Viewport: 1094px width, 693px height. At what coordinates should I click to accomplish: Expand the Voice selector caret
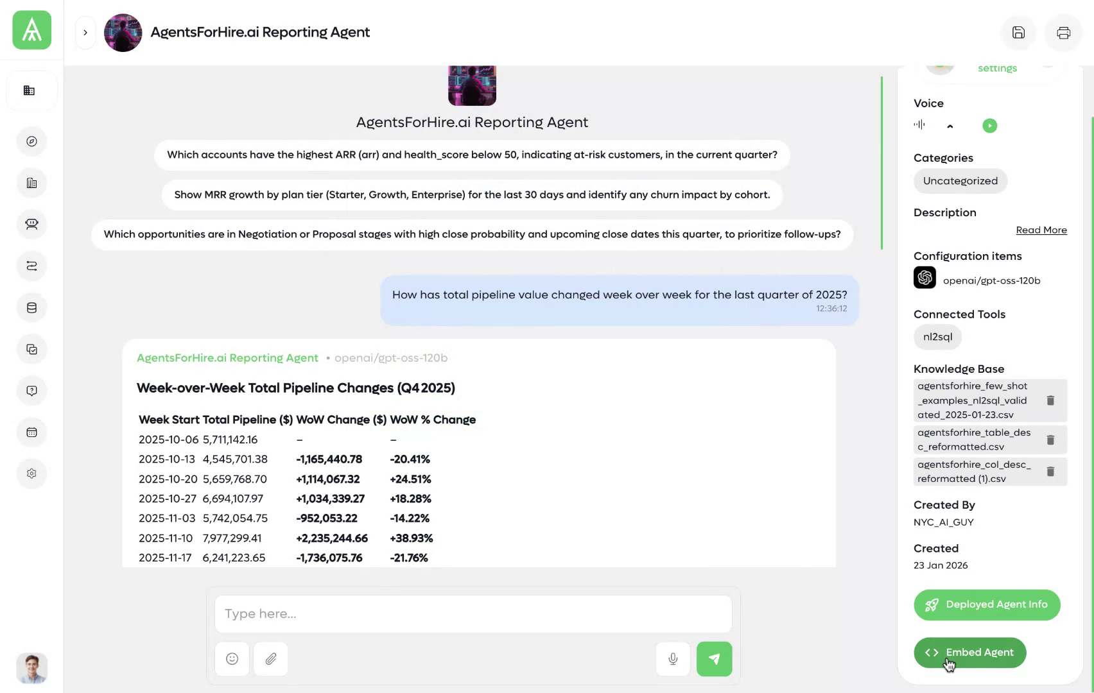(x=950, y=126)
